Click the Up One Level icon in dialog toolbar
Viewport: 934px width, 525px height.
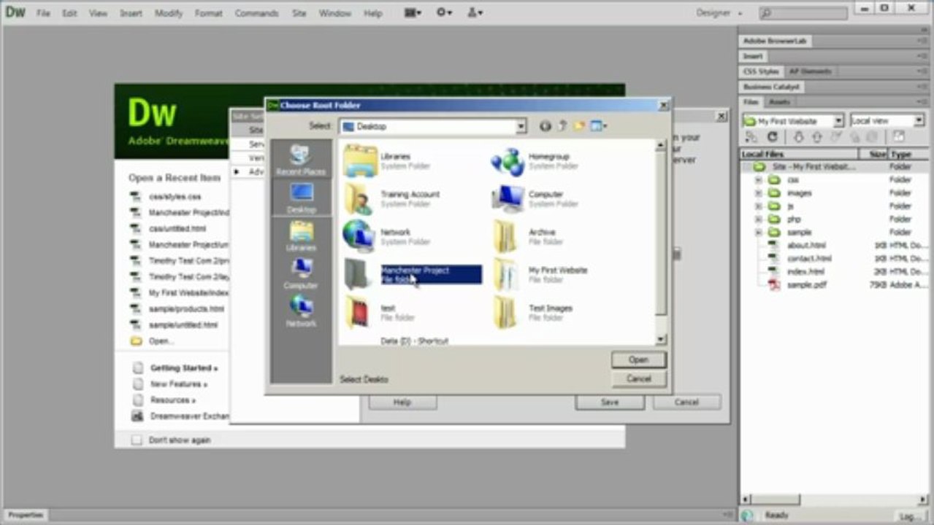[x=562, y=126]
